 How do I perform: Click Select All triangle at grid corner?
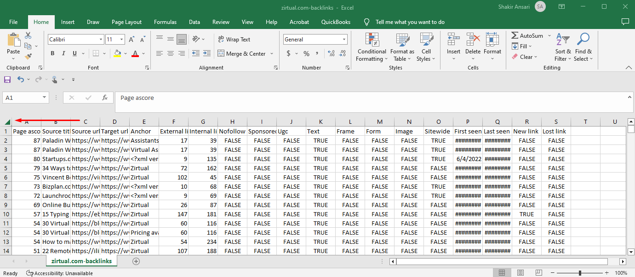[x=7, y=122]
